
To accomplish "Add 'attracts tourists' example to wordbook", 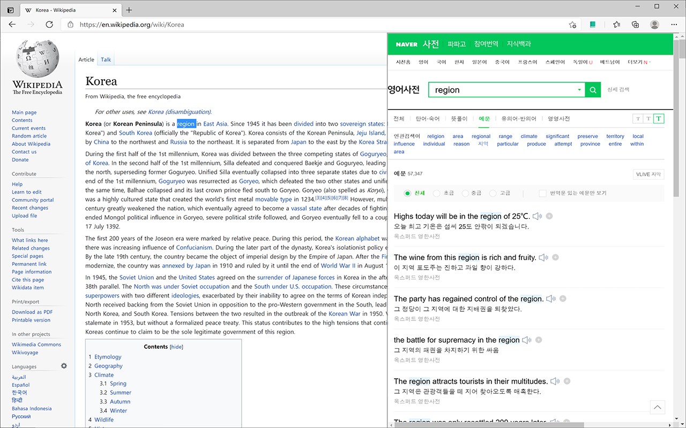I will [x=567, y=381].
